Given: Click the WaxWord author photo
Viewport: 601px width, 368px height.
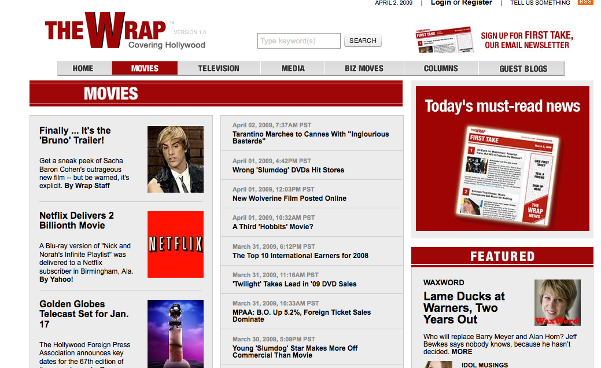Looking at the screenshot, I should click(x=557, y=303).
